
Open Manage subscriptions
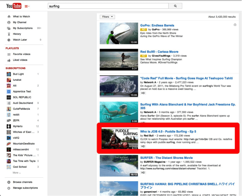(25, 188)
